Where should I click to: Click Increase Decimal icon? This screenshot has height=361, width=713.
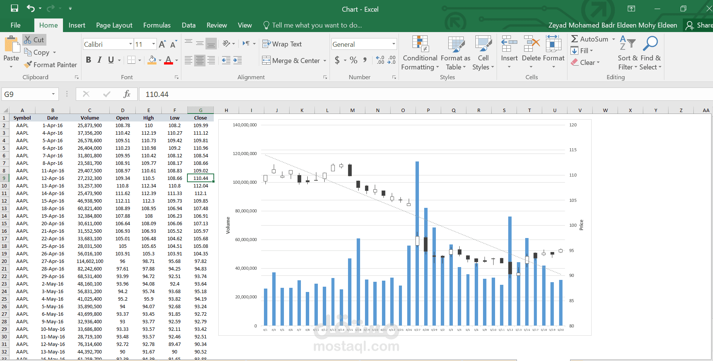pos(380,60)
